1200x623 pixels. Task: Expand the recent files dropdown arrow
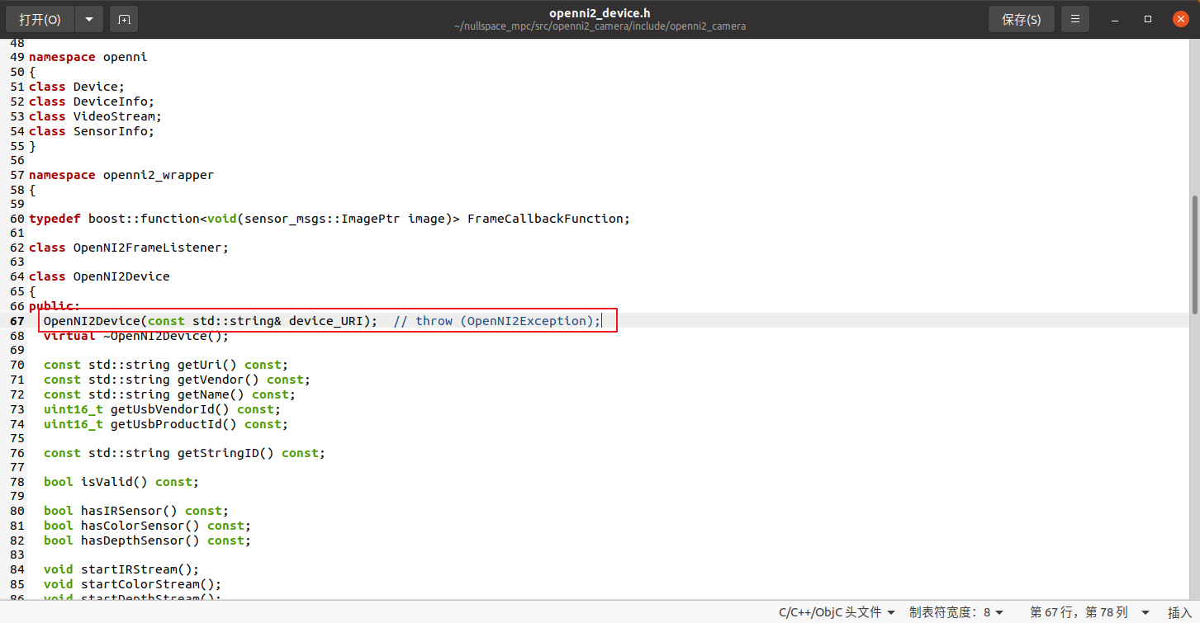click(89, 19)
